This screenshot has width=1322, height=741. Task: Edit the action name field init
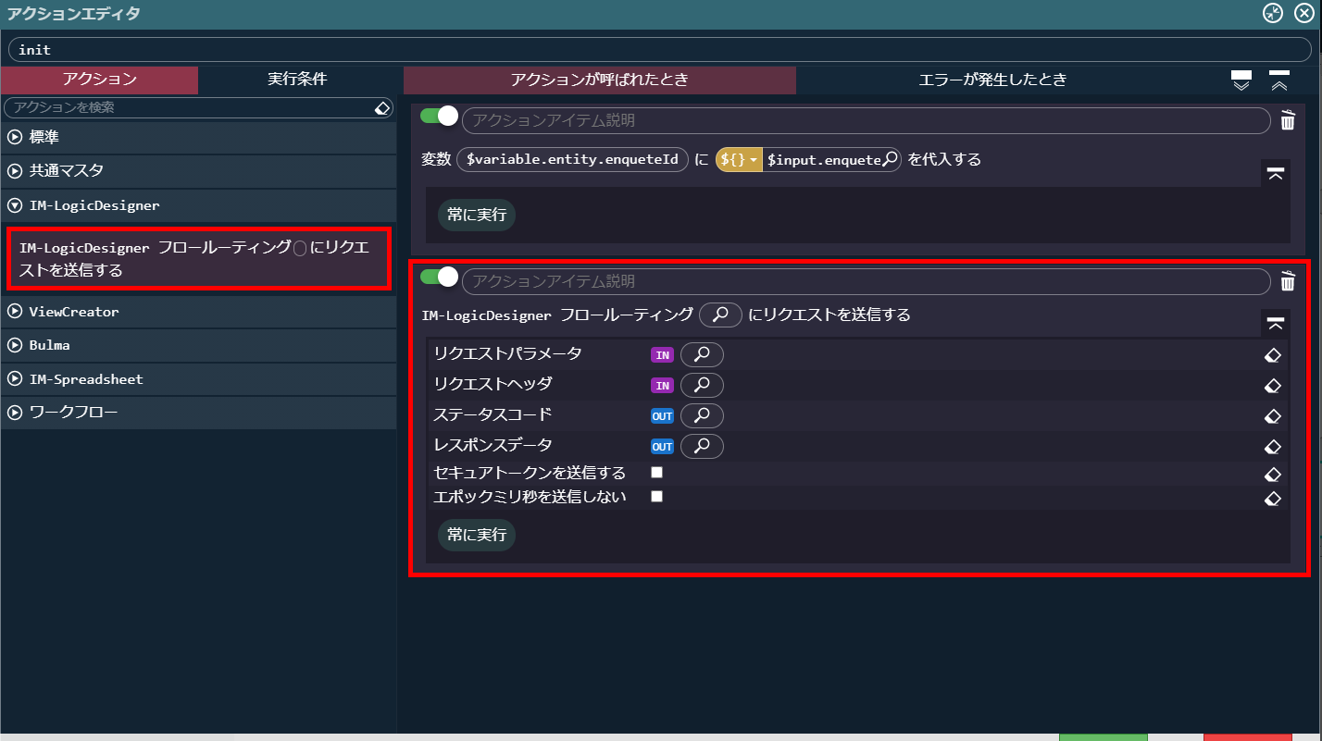click(660, 49)
